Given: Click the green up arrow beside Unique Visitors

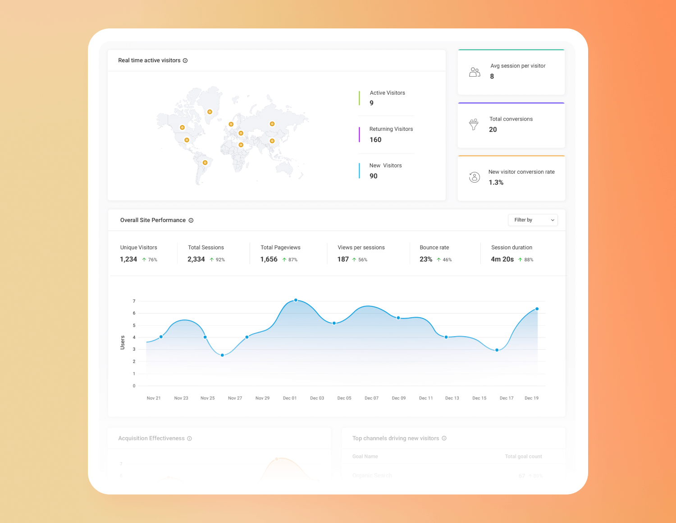Looking at the screenshot, I should point(144,259).
